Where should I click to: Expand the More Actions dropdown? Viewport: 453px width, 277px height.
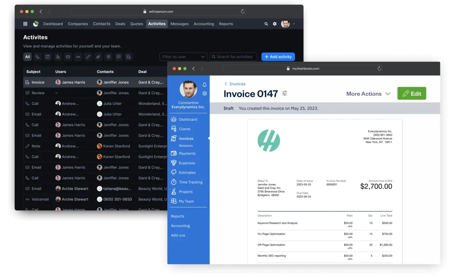coord(368,94)
